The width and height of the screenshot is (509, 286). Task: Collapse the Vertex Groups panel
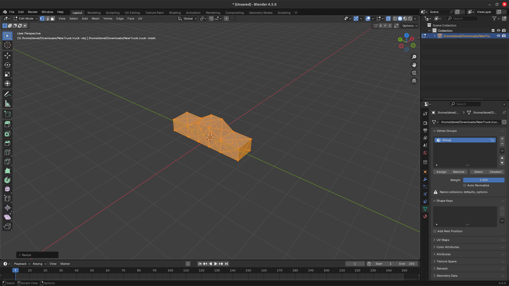(446, 131)
